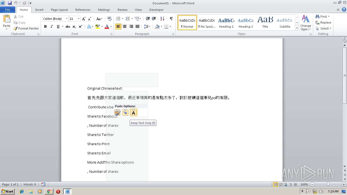Apply Bold formatting
The height and width of the screenshot is (195, 347).
click(45, 27)
